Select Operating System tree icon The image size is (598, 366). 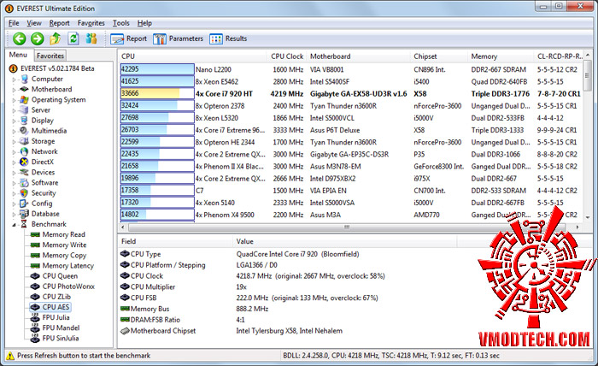click(x=25, y=99)
